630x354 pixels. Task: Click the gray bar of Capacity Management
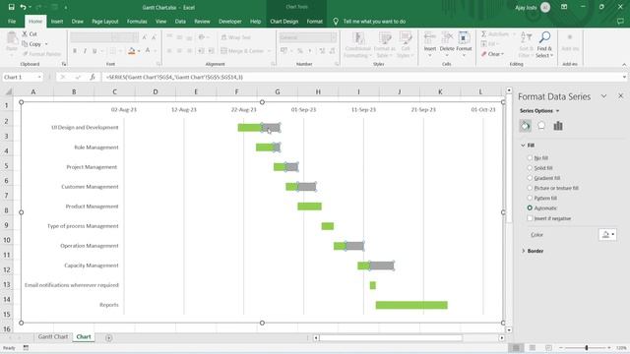point(382,265)
